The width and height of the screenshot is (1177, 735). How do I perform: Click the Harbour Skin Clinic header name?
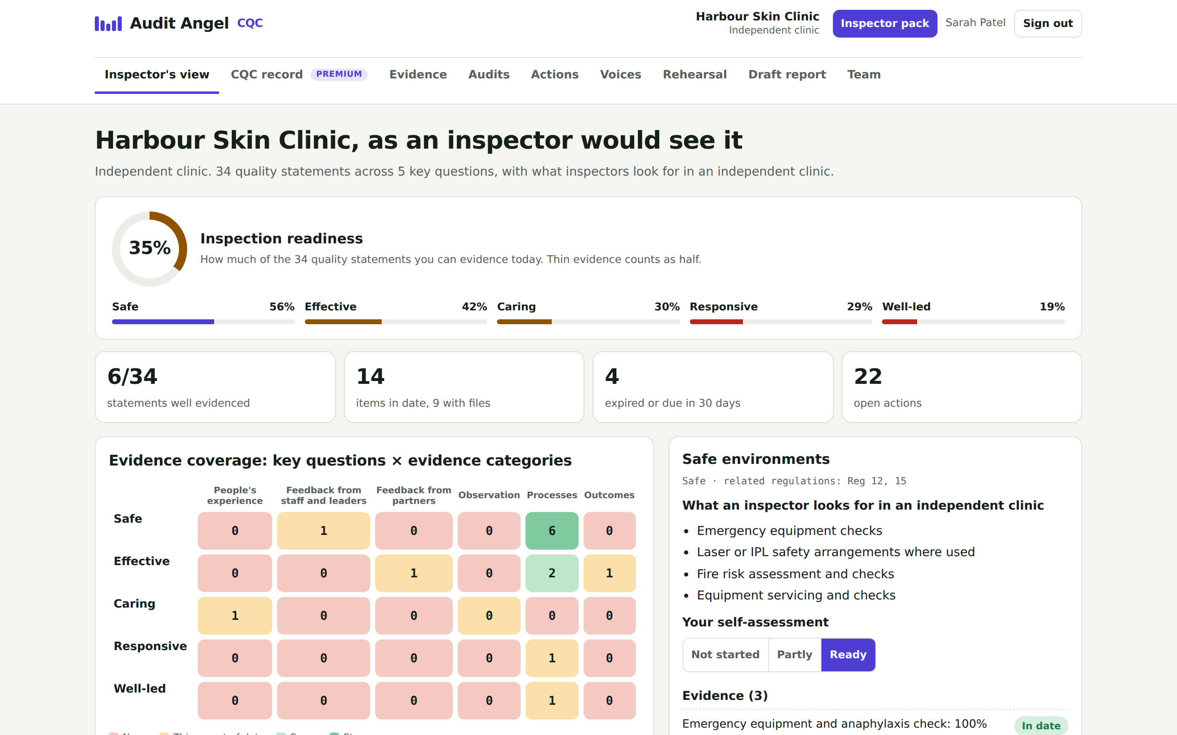click(757, 16)
